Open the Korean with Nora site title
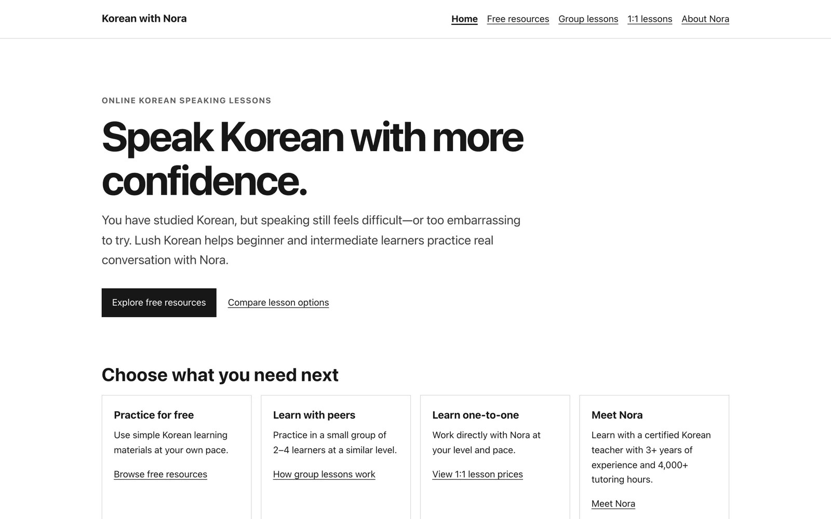The width and height of the screenshot is (831, 519). [x=144, y=19]
